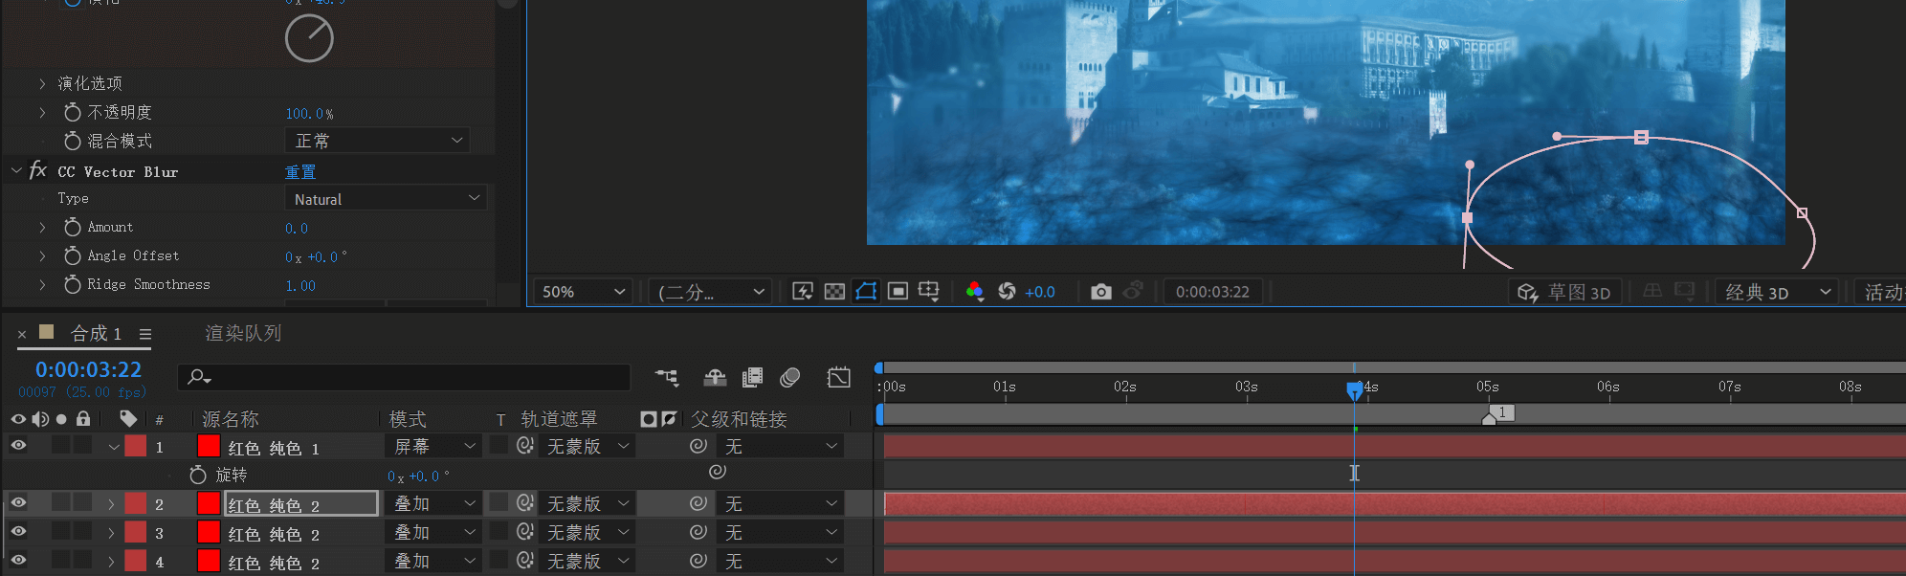The width and height of the screenshot is (1906, 576).
Task: Click parent pick whip of layer 1
Action: [698, 446]
